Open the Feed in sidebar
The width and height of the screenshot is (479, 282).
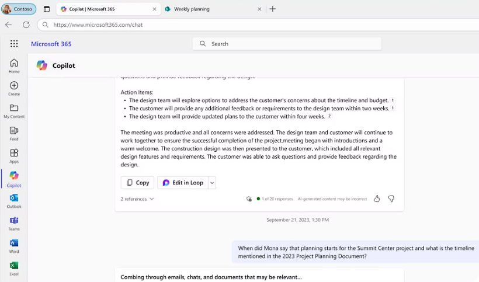(x=14, y=133)
